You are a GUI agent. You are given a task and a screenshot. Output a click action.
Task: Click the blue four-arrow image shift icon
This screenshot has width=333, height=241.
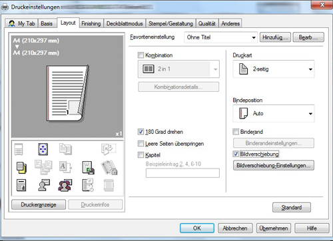(43, 149)
